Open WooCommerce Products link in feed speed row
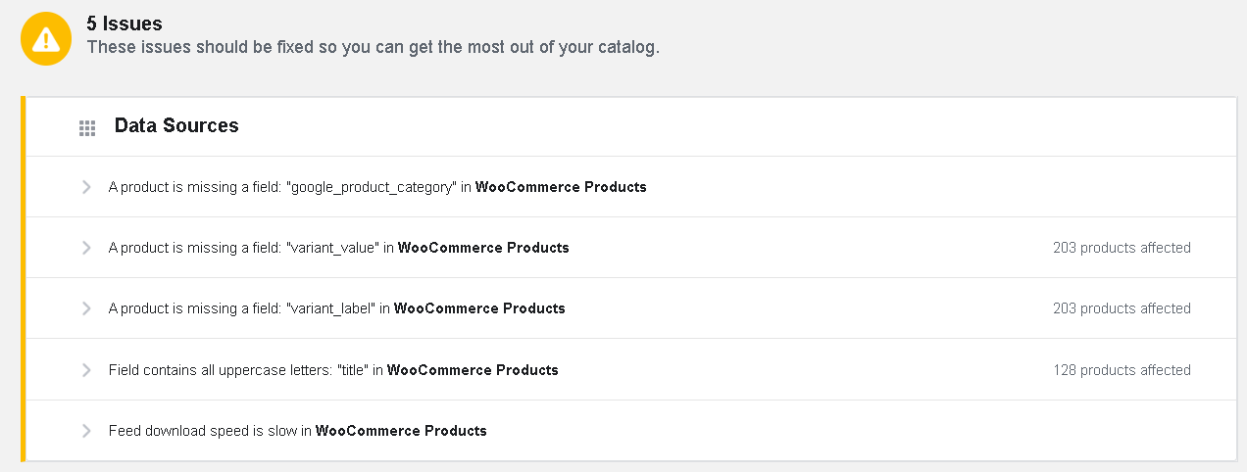1247x472 pixels. pyautogui.click(x=401, y=431)
